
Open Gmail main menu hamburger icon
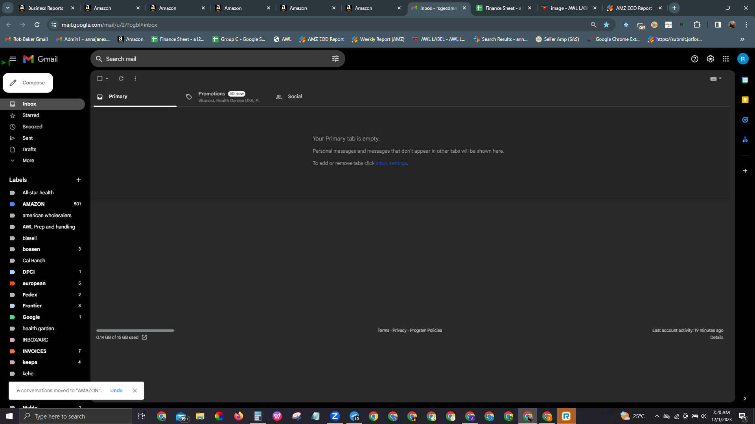pyautogui.click(x=13, y=59)
